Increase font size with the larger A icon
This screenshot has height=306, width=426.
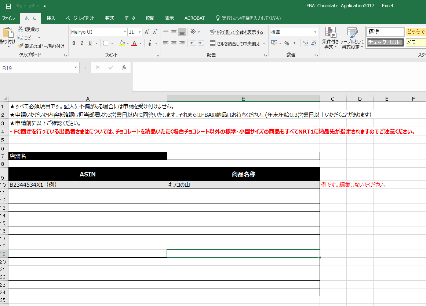pos(147,32)
